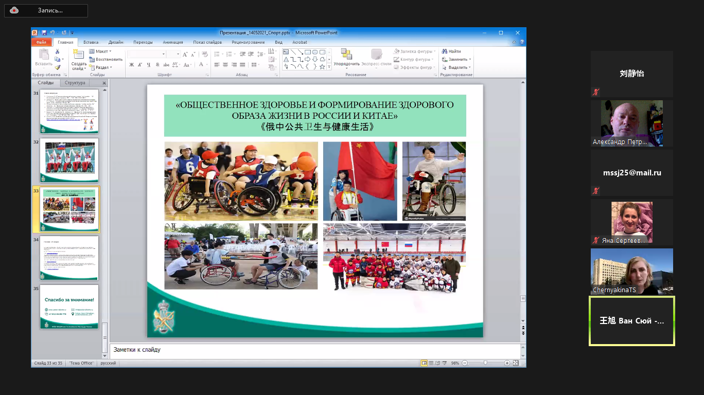Click Создать слайд (New Slide) button
Screen dimensions: 704x395
pos(79,59)
